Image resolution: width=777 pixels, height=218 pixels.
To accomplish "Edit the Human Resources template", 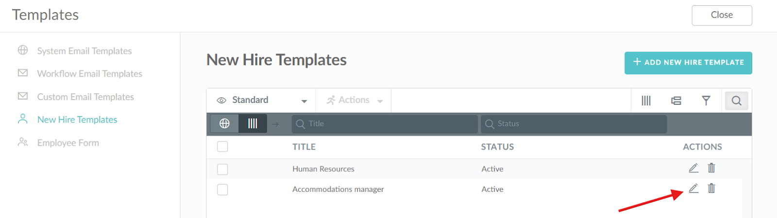I will pos(693,168).
